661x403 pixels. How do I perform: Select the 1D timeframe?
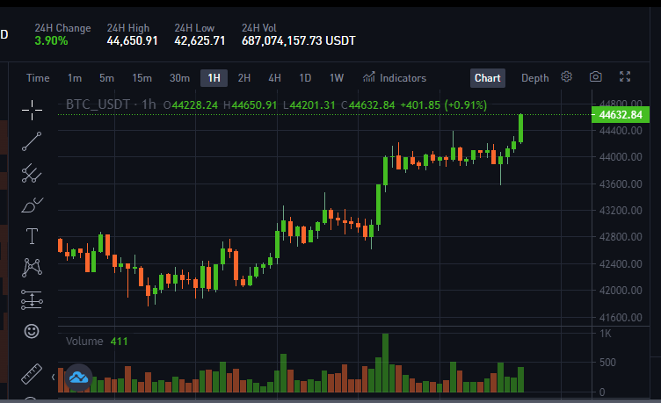click(305, 78)
